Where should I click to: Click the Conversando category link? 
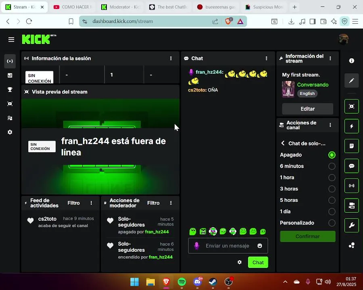coord(313,85)
